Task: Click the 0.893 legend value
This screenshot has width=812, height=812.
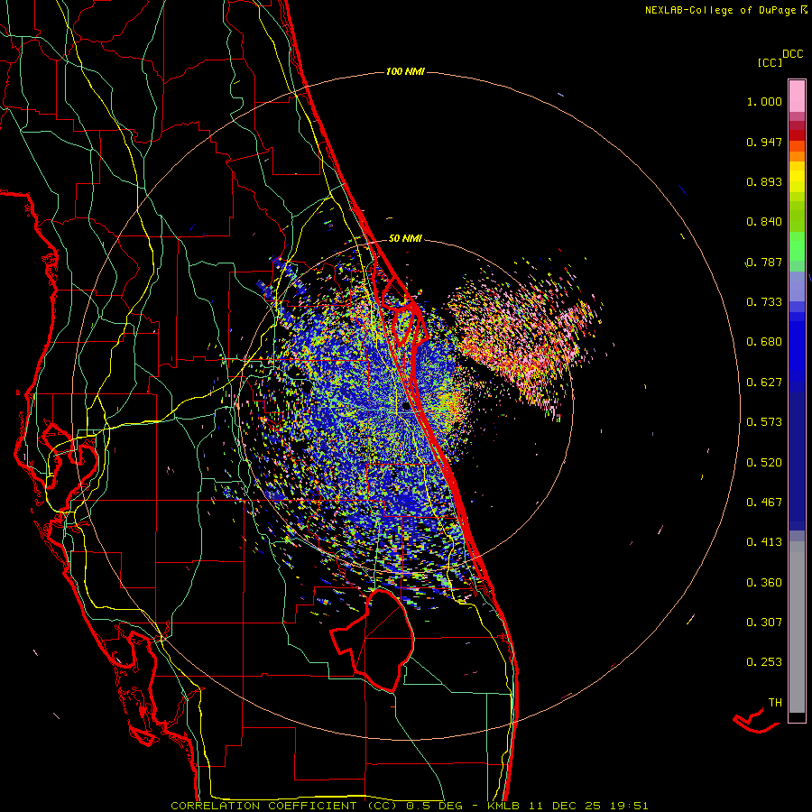Action: (x=764, y=181)
